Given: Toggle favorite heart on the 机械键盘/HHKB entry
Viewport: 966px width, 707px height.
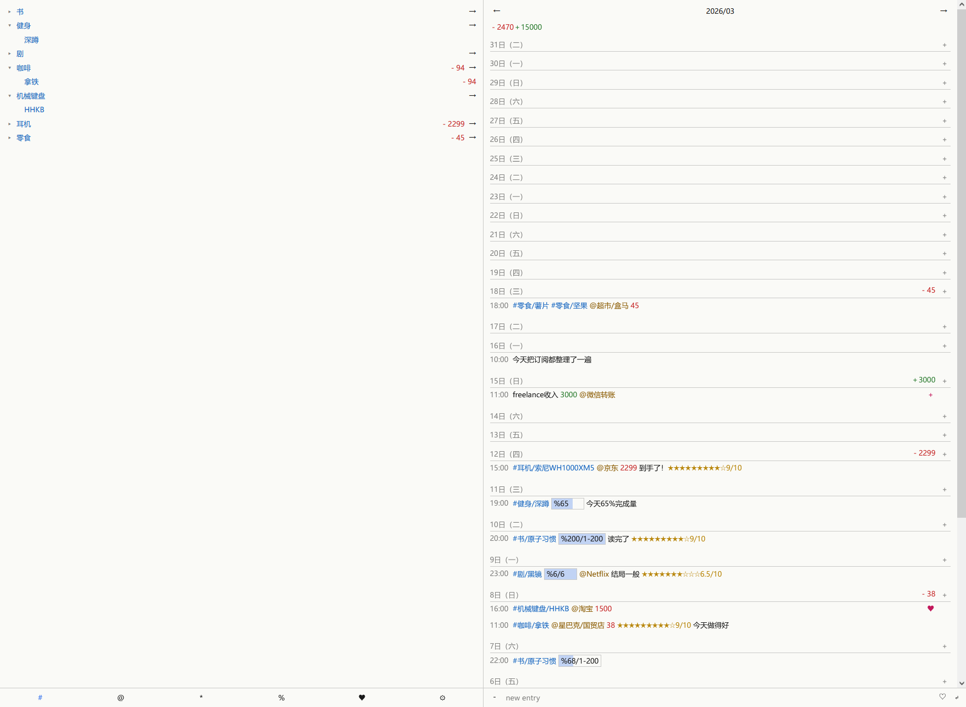Looking at the screenshot, I should click(x=931, y=609).
